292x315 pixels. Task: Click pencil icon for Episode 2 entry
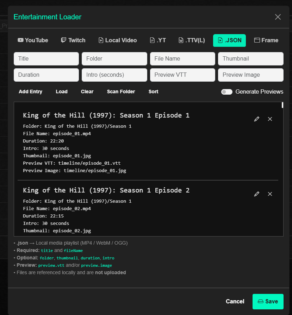(256, 194)
